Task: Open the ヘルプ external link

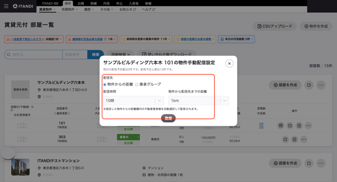Action: (x=148, y=10)
